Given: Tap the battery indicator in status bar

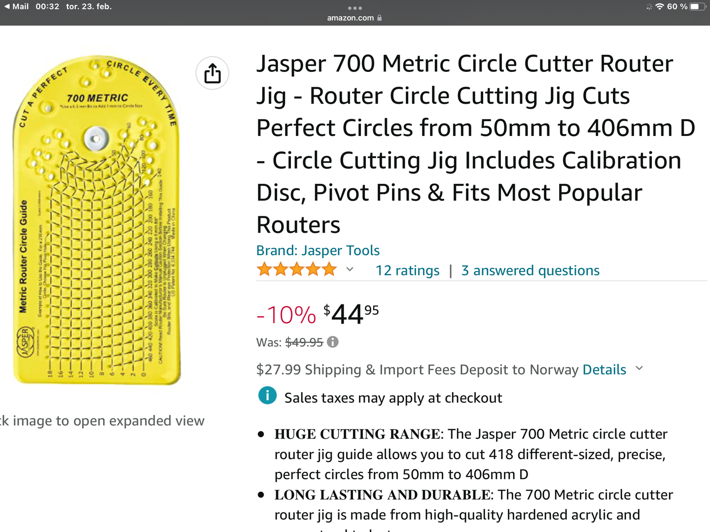Looking at the screenshot, I should [698, 6].
